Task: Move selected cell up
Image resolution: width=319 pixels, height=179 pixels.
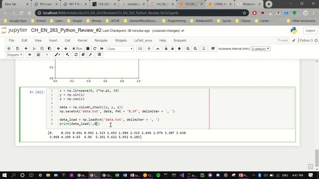Action: [58, 49]
